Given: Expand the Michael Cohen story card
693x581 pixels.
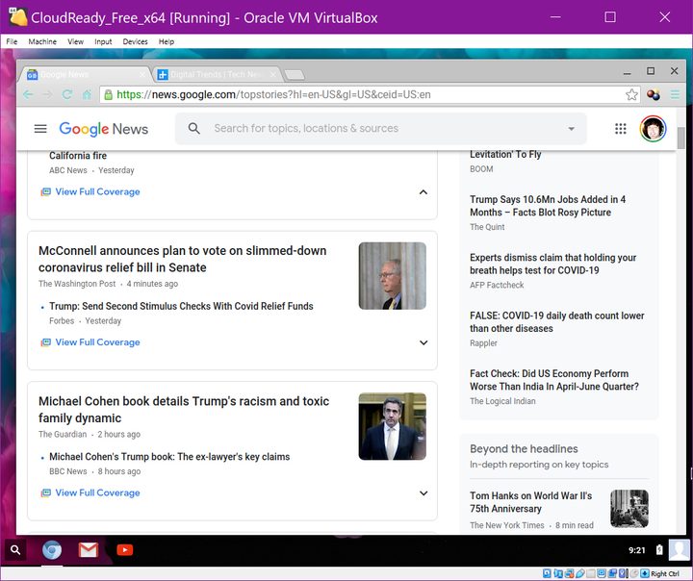Looking at the screenshot, I should 423,493.
